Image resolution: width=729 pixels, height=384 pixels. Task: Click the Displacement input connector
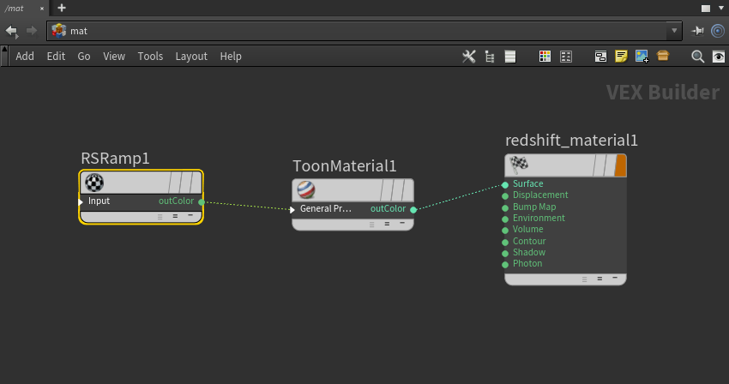(x=505, y=196)
